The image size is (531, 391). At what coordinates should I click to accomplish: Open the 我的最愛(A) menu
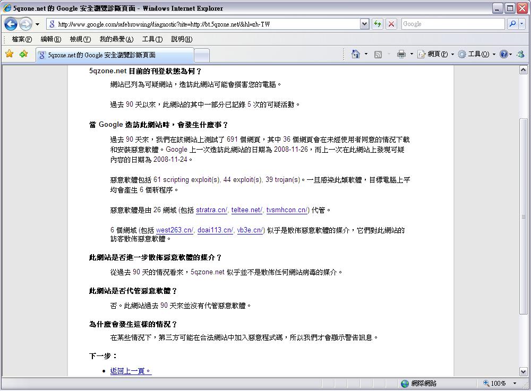coord(116,39)
